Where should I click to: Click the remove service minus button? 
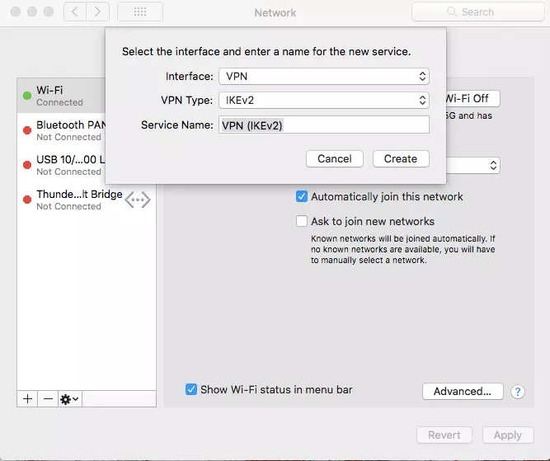pyautogui.click(x=48, y=398)
